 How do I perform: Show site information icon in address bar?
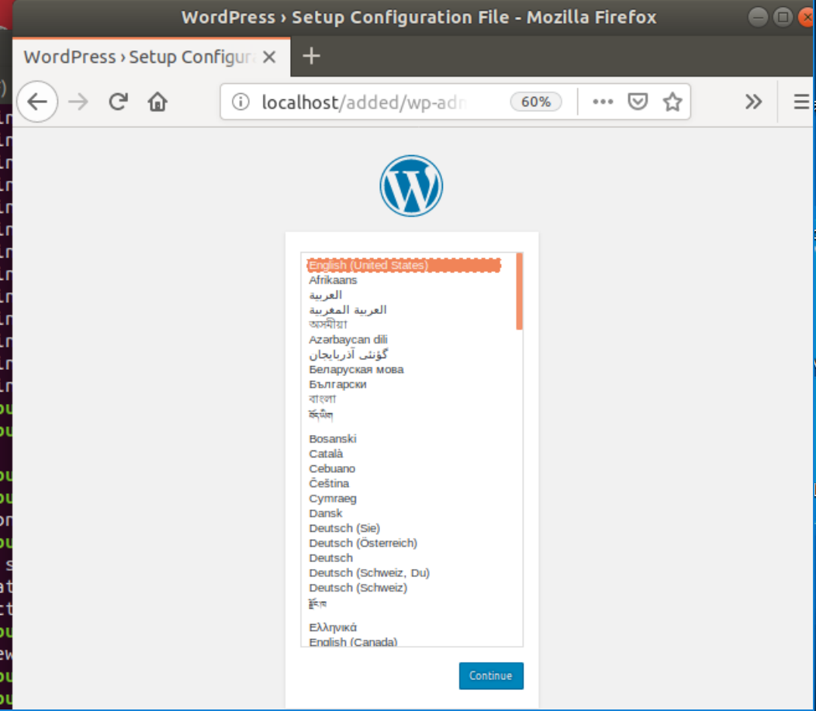(240, 102)
